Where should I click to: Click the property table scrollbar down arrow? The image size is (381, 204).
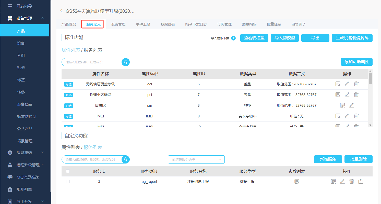point(370,125)
